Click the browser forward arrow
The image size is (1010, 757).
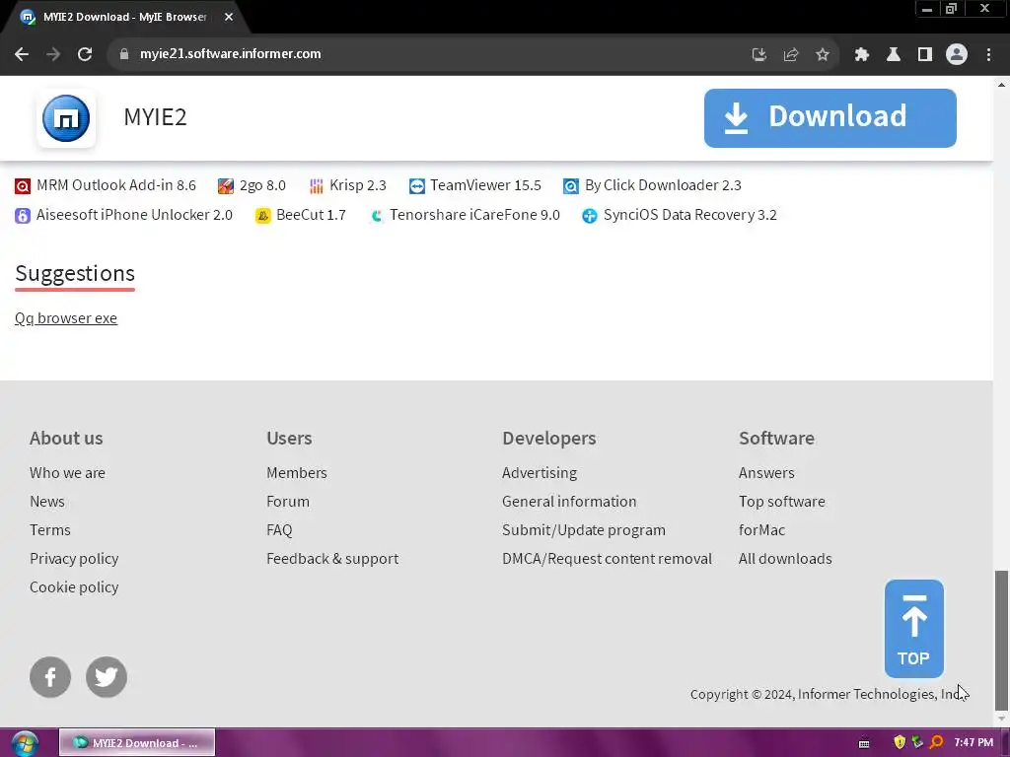pyautogui.click(x=53, y=54)
